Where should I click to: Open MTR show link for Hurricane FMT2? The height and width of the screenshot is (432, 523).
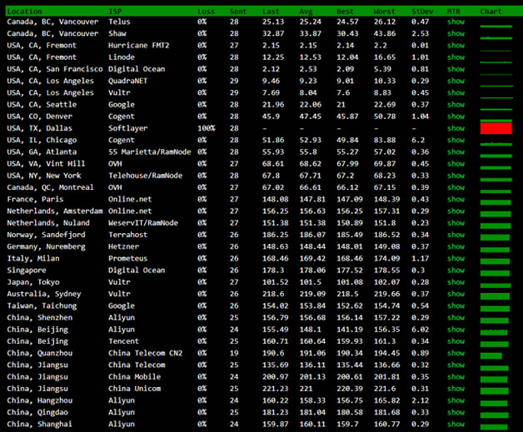(x=456, y=46)
